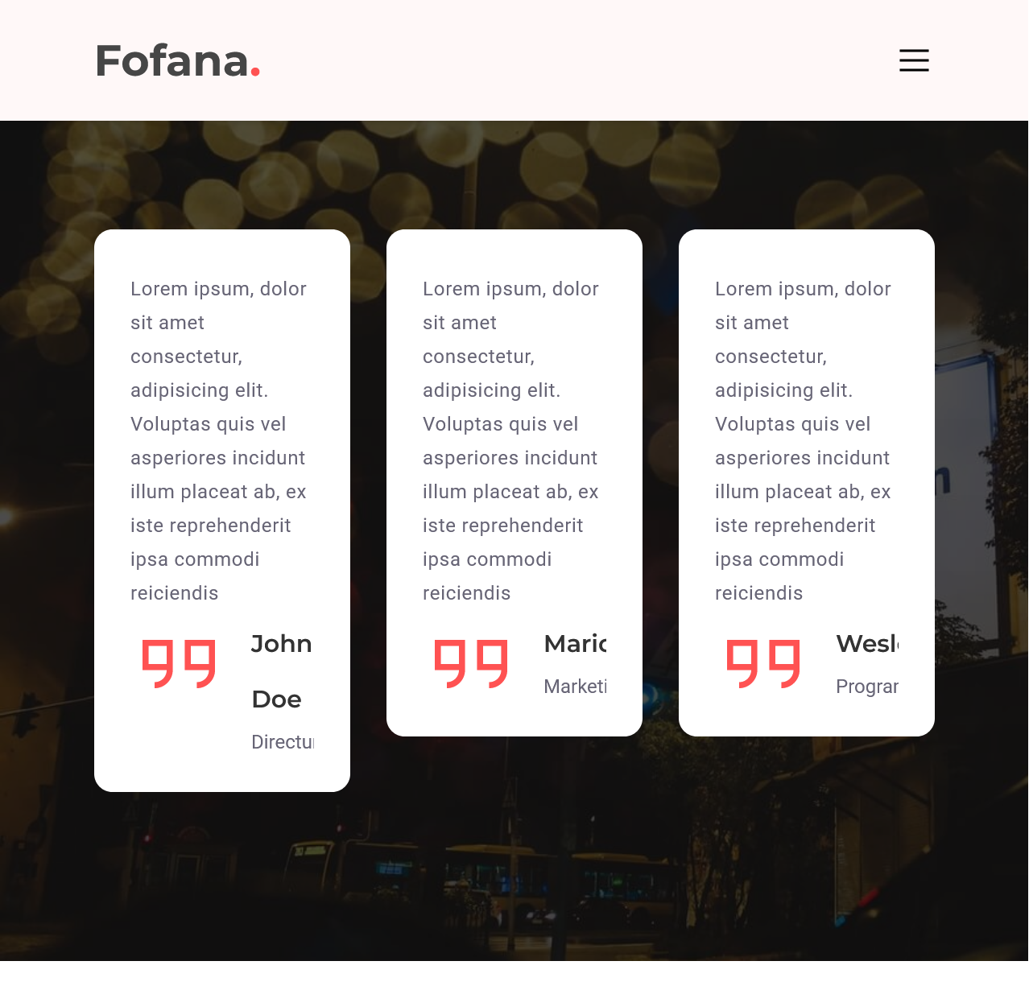The width and height of the screenshot is (1029, 990).
Task: Click the dark hero background image
Action: (514, 885)
